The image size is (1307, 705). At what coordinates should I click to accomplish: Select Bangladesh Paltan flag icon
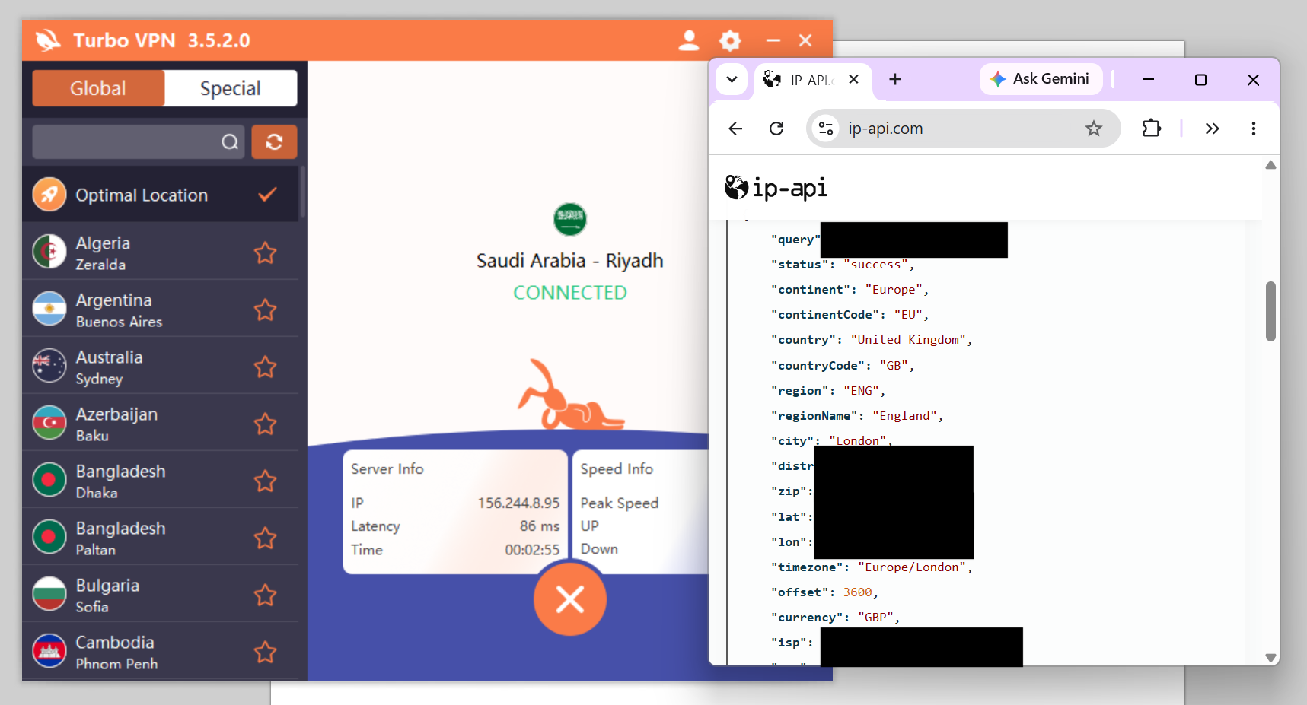[49, 537]
